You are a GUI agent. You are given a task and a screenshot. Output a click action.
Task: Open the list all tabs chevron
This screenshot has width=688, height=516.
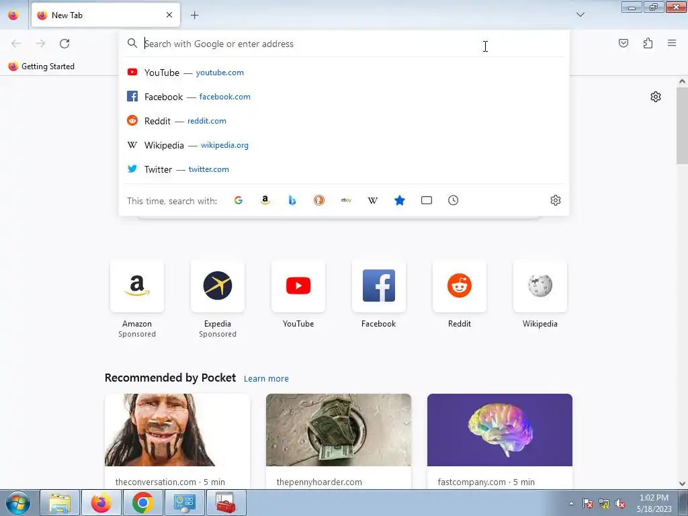(x=580, y=15)
